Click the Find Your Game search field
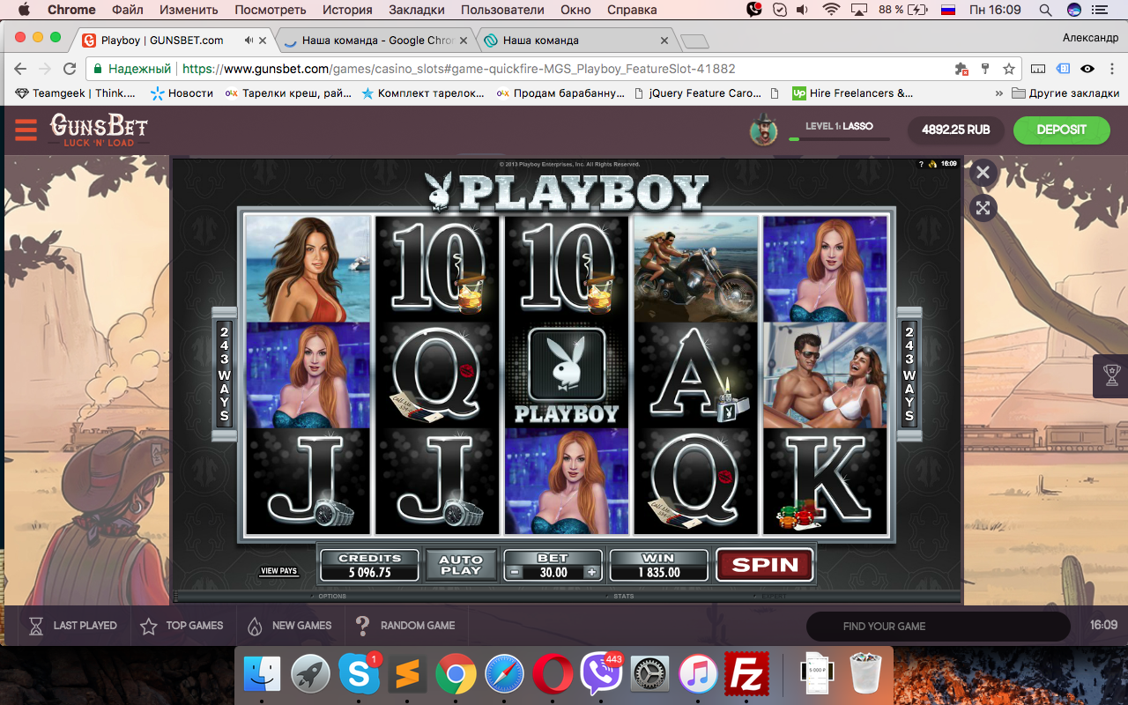 tap(938, 627)
